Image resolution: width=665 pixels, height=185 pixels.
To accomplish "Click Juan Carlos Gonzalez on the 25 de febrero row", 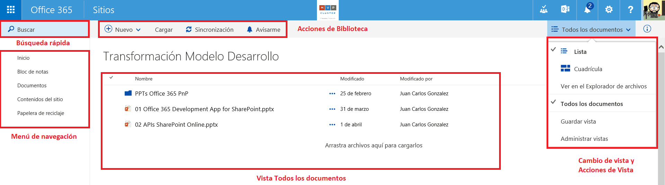I will point(424,94).
